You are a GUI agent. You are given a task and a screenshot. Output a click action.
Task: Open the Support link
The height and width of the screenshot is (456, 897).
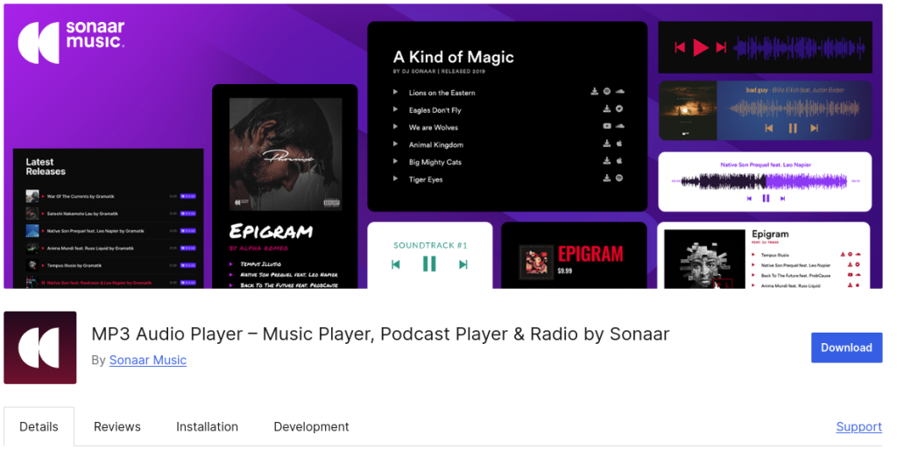[x=858, y=427]
